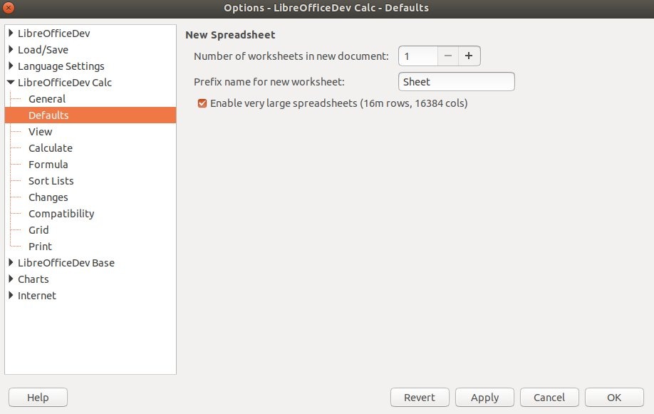Close the Options dialog window
Image resolution: width=654 pixels, height=414 pixels.
[x=9, y=8]
